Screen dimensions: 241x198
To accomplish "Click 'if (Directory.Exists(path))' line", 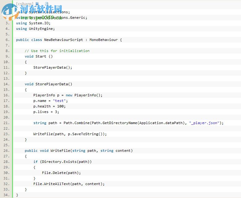I will [x=62, y=162].
